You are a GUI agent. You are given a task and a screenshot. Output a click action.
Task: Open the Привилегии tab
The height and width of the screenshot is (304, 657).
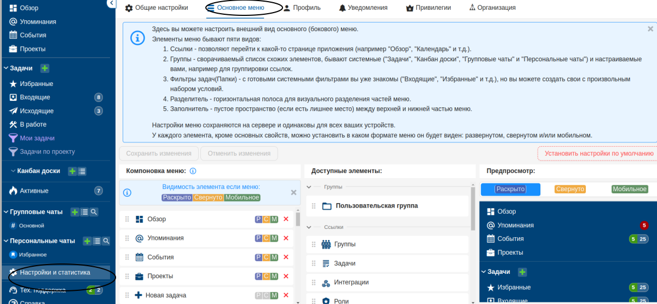point(428,8)
